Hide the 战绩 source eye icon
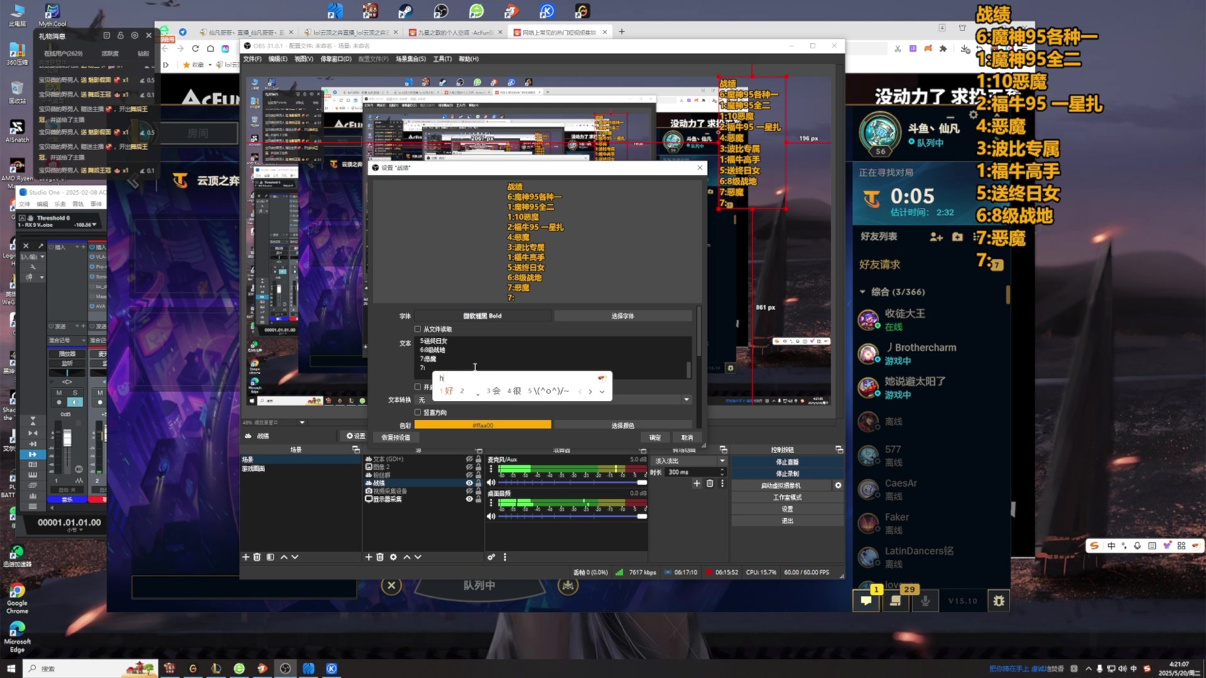1206x678 pixels. click(469, 483)
